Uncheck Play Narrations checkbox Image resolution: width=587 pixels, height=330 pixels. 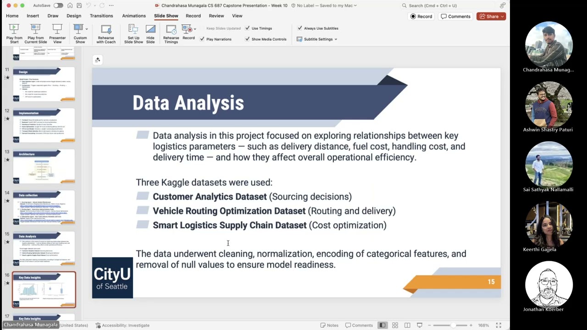(x=202, y=39)
